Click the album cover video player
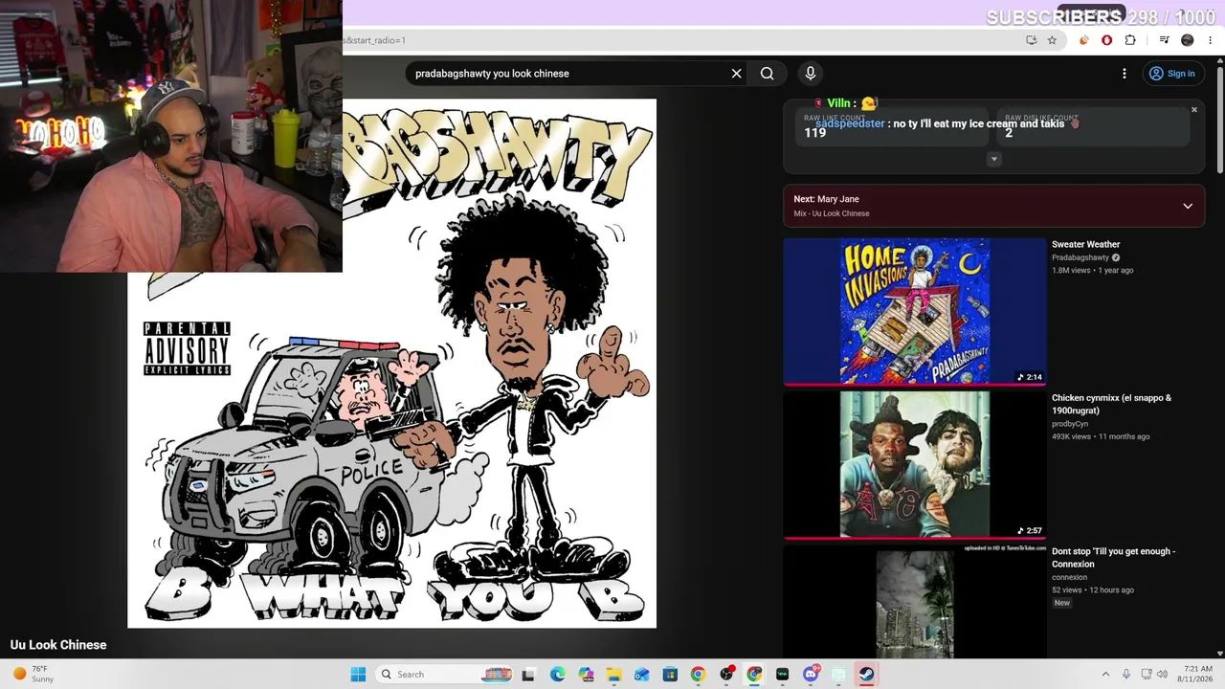1225x689 pixels. point(392,364)
